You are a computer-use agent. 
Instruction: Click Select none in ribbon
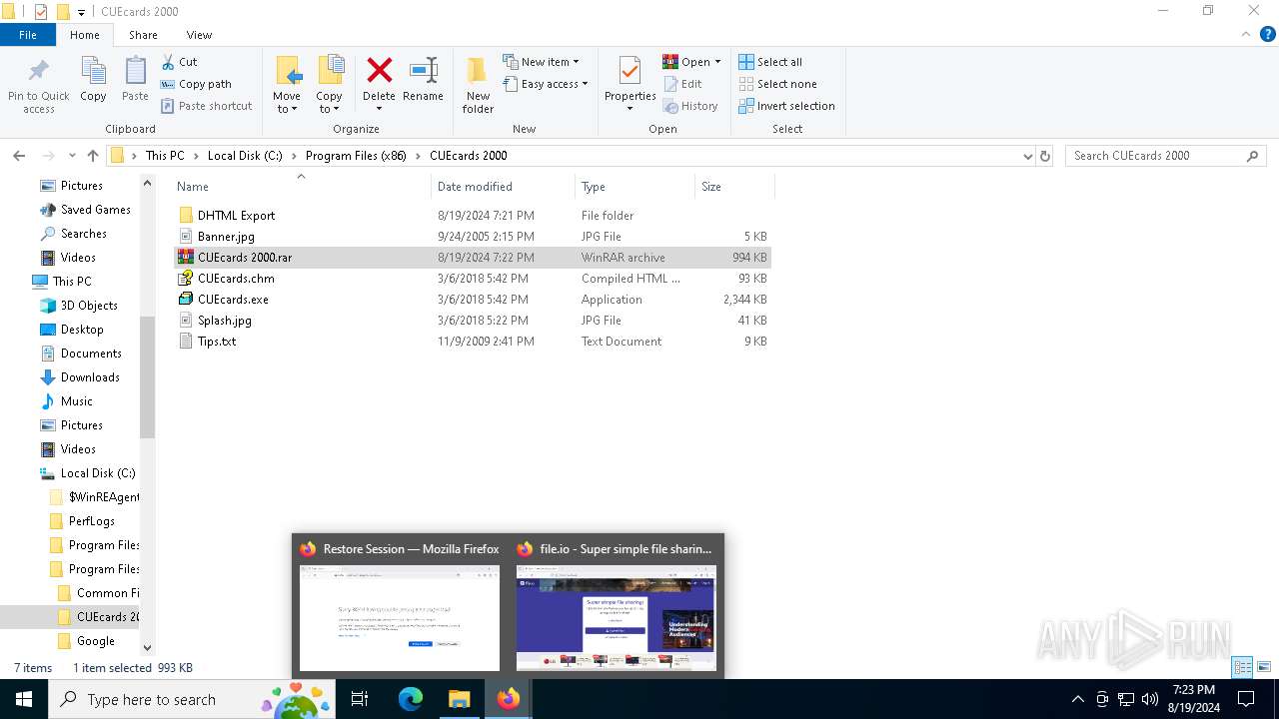pos(777,84)
